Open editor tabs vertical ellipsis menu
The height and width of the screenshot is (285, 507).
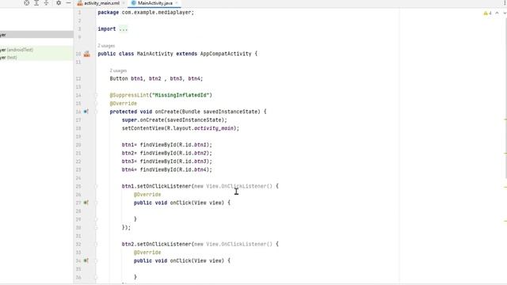click(x=505, y=3)
